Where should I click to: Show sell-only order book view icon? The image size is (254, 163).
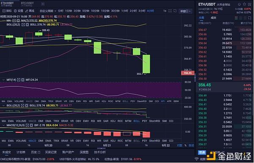(x=241, y=18)
